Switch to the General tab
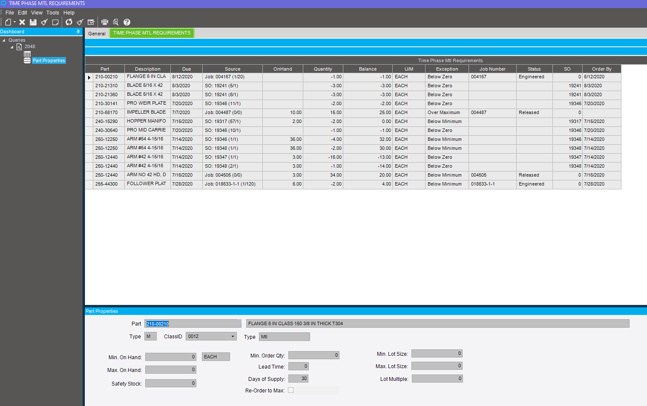Viewport: 647px width, 406px height. pyautogui.click(x=97, y=34)
